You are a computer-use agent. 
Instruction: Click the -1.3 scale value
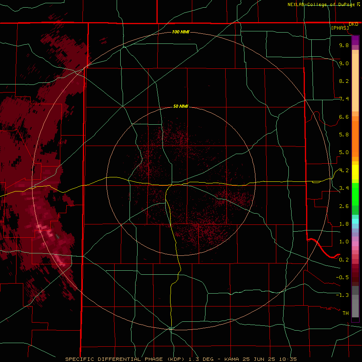pos(342,295)
